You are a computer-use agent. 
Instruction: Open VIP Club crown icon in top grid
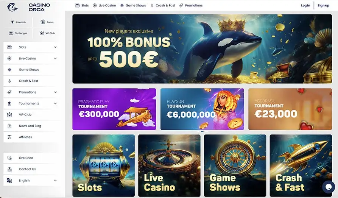(42, 33)
